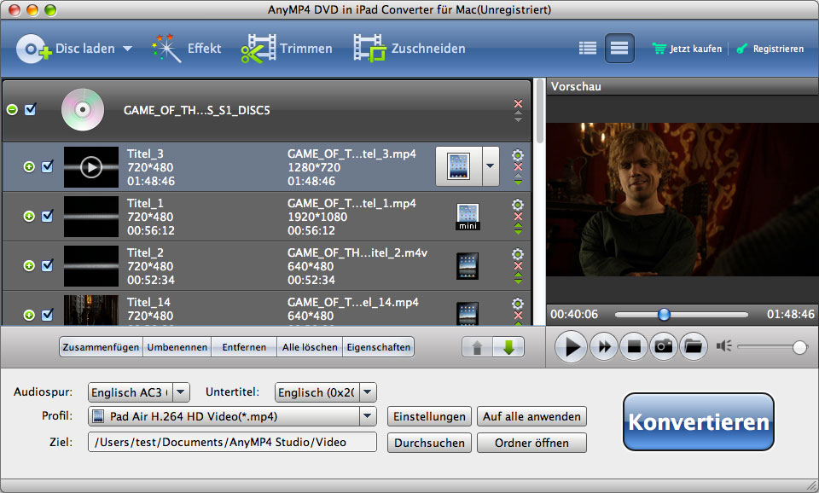819x493 pixels.
Task: Open the Disc laden dropdown arrow
Action: point(127,49)
